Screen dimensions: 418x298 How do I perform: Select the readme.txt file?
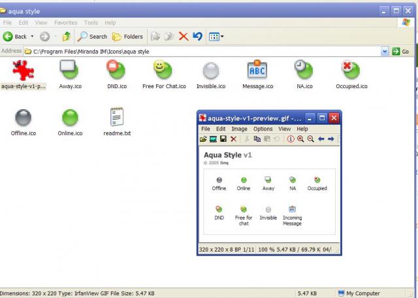[x=117, y=122]
